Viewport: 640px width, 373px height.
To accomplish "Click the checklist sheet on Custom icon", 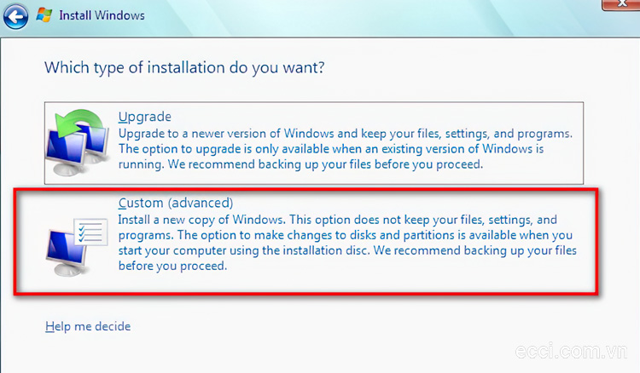I will point(91,232).
